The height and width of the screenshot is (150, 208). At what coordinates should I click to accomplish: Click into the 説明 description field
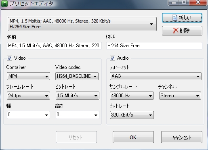point(154,46)
